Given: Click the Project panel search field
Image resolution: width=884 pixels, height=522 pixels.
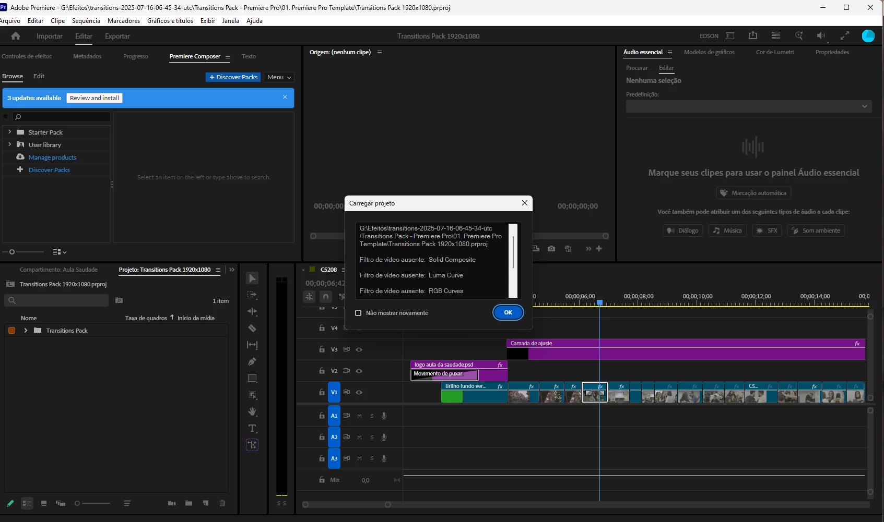Looking at the screenshot, I should click(57, 300).
